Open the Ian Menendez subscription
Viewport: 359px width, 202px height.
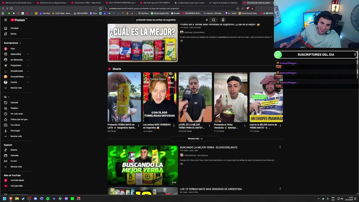tap(17, 60)
